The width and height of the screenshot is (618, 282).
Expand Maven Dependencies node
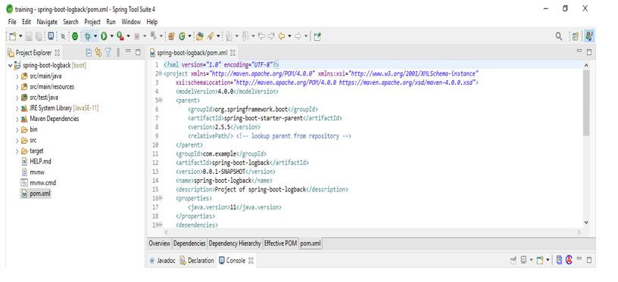tap(17, 119)
